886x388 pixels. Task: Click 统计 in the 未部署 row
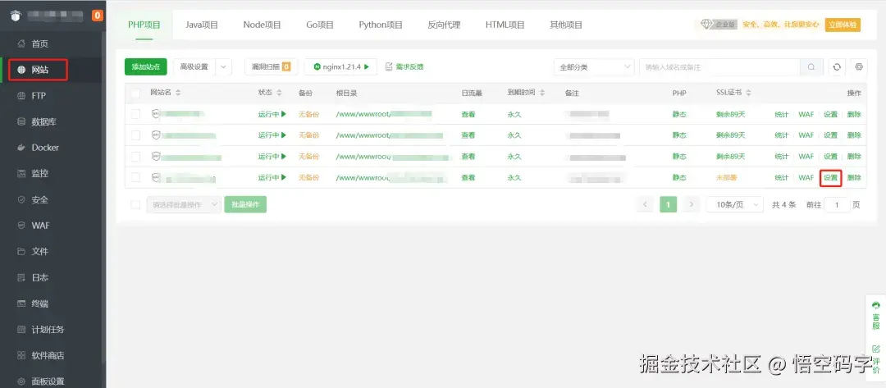pos(782,177)
